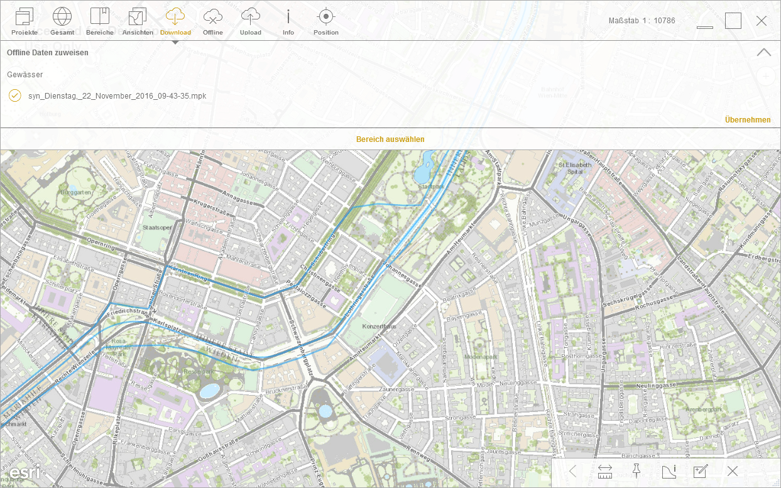The height and width of the screenshot is (488, 781).
Task: Click the Übernehmen button
Action: (748, 120)
